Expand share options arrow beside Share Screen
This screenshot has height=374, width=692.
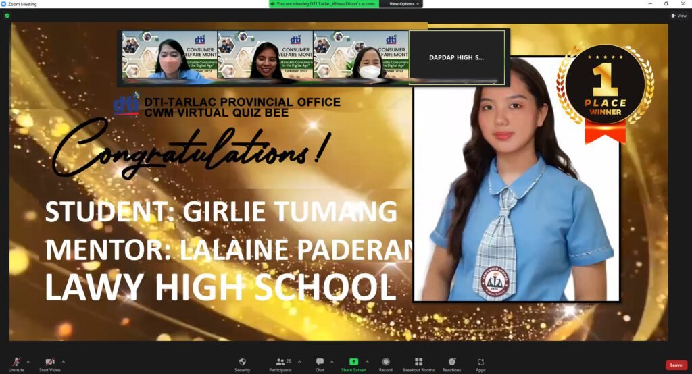point(367,362)
